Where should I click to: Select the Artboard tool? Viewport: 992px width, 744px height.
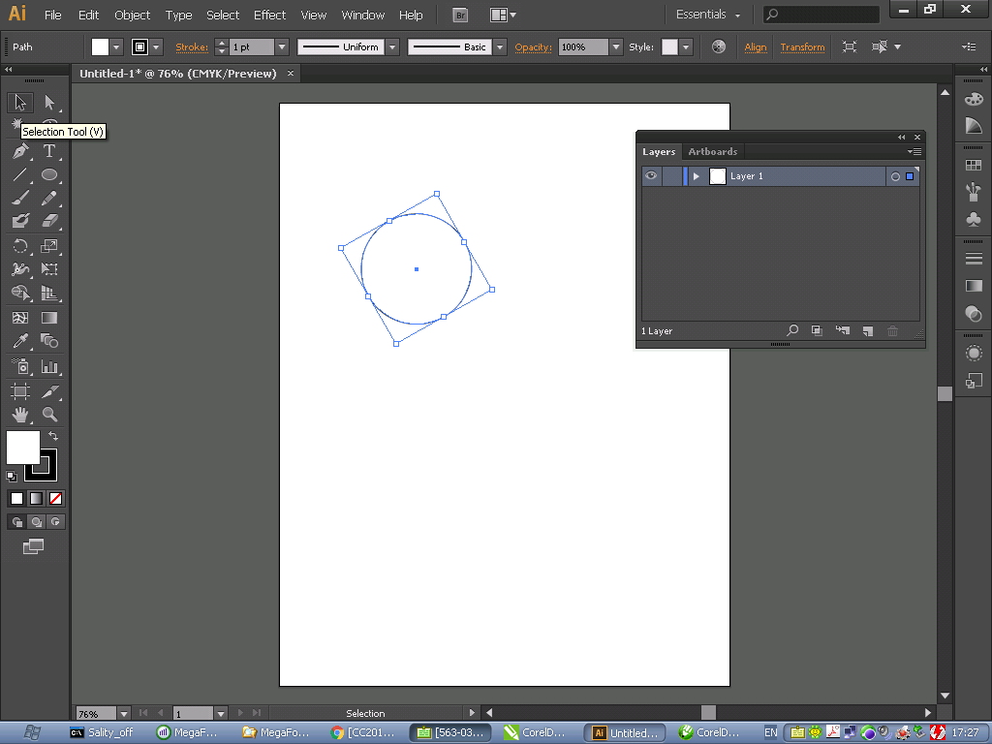tap(20, 391)
